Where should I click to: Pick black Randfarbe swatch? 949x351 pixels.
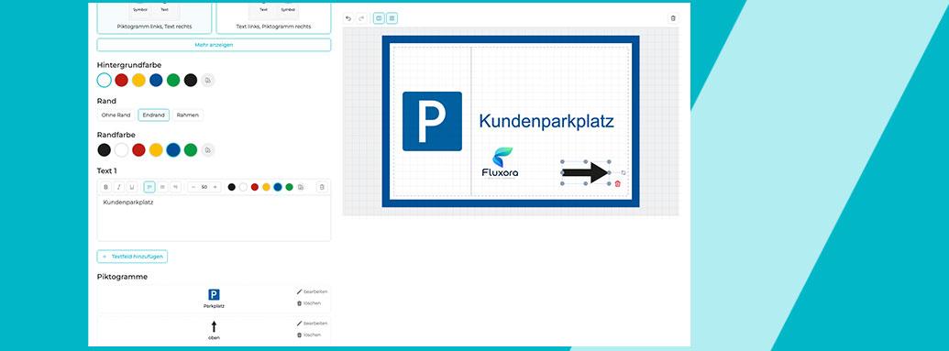tap(105, 150)
